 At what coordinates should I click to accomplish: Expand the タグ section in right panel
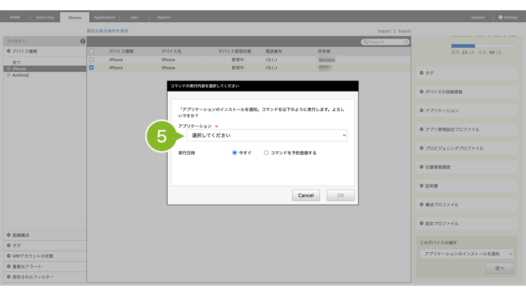(x=422, y=73)
